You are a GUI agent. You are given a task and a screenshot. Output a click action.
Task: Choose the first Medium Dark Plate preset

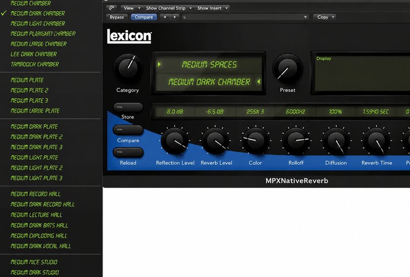pos(34,127)
